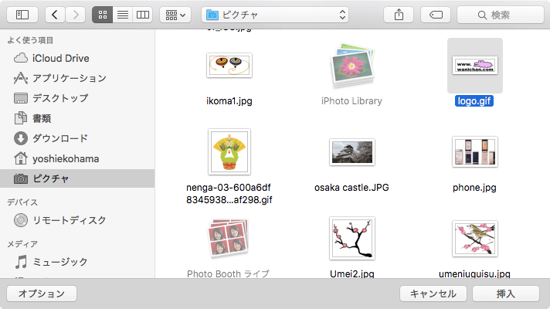550x309 pixels.
Task: Switch to icon view mode
Action: (102, 14)
